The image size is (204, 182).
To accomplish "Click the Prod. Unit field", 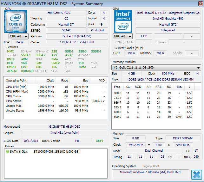I will click(97, 30).
